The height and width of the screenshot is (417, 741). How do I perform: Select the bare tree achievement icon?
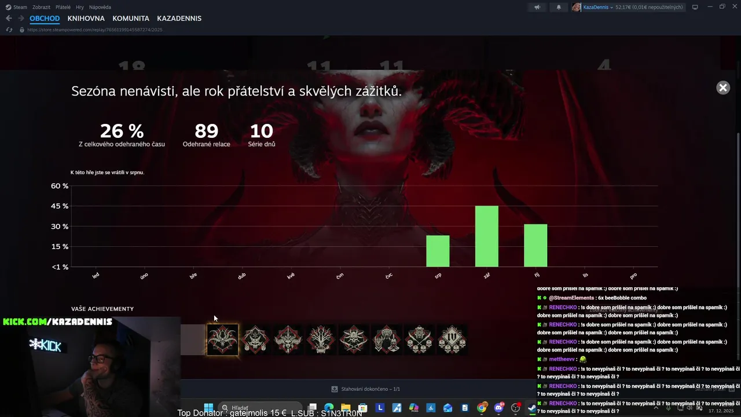pyautogui.click(x=321, y=339)
